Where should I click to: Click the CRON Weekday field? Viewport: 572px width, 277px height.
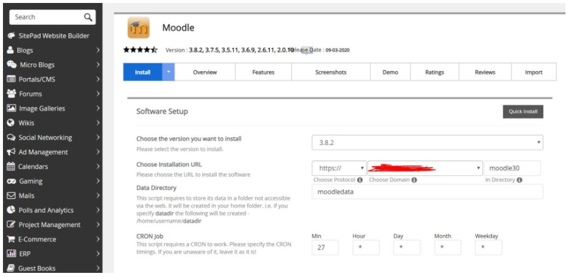tap(488, 247)
